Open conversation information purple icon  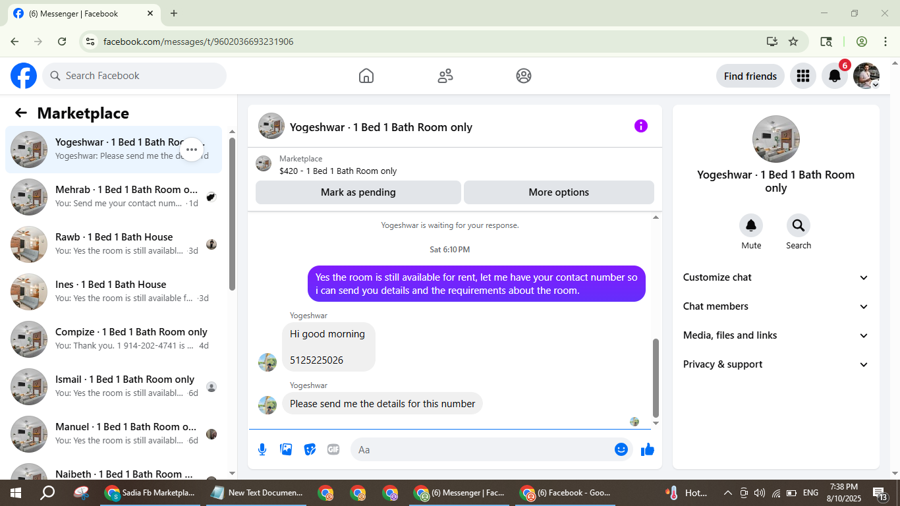tap(641, 126)
